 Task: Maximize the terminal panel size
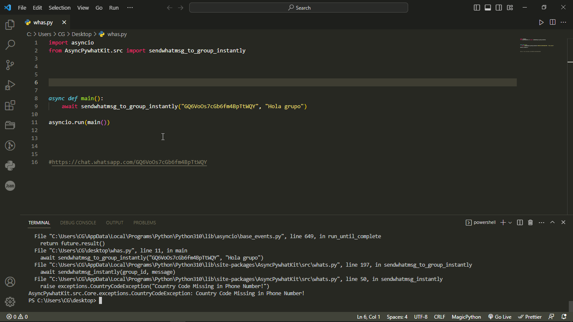click(552, 223)
